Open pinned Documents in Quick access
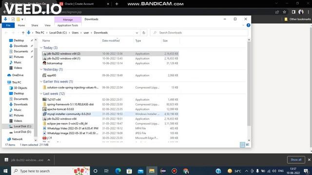The width and height of the screenshot is (312, 175). click(x=20, y=52)
